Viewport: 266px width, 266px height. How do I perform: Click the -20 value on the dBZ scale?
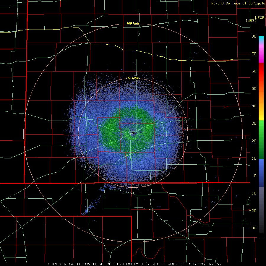(x=253, y=210)
